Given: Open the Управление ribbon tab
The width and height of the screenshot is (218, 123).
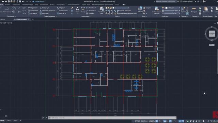Looking at the screenshot, I should [44, 4].
